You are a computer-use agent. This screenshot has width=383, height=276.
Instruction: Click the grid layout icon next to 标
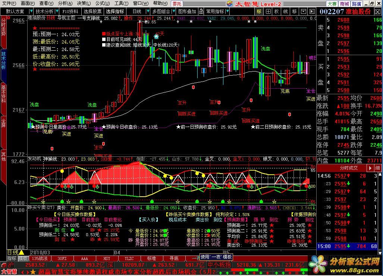(x=268, y=12)
